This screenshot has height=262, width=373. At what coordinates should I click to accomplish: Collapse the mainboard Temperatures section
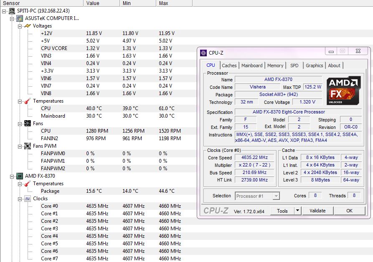(x=20, y=101)
